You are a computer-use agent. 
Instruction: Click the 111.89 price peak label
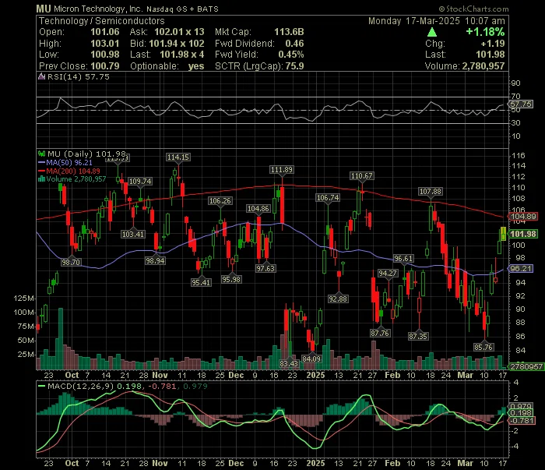(x=282, y=170)
